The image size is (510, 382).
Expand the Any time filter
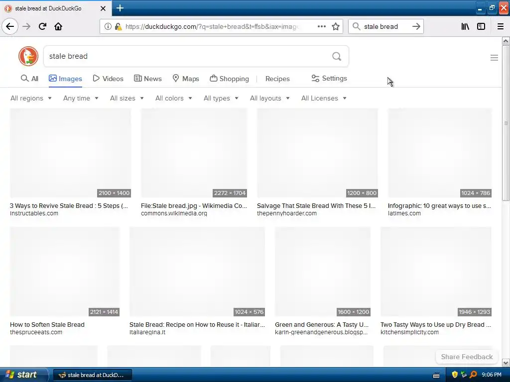tap(81, 98)
